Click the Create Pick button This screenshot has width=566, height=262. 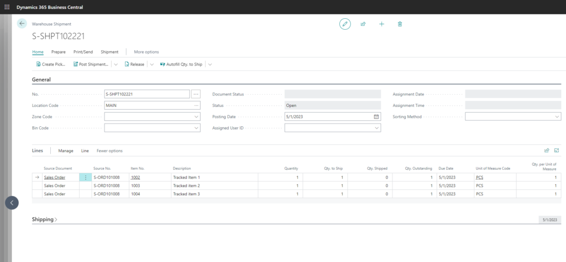tap(51, 65)
